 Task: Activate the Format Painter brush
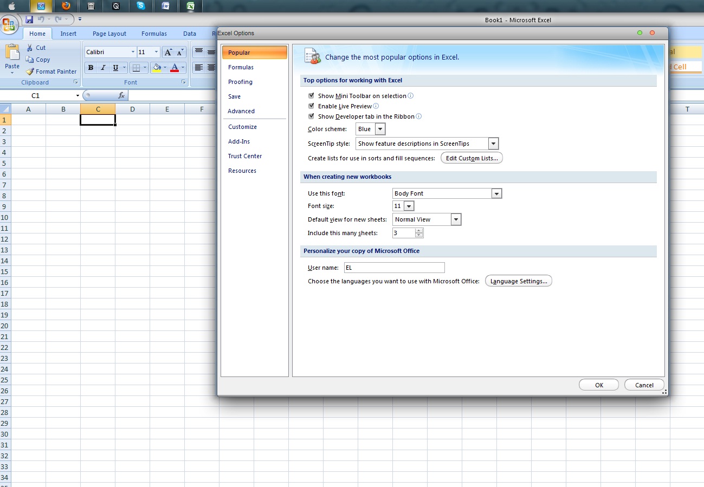point(30,72)
